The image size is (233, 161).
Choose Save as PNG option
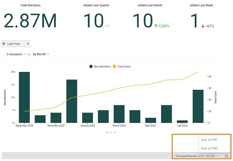[209, 148]
